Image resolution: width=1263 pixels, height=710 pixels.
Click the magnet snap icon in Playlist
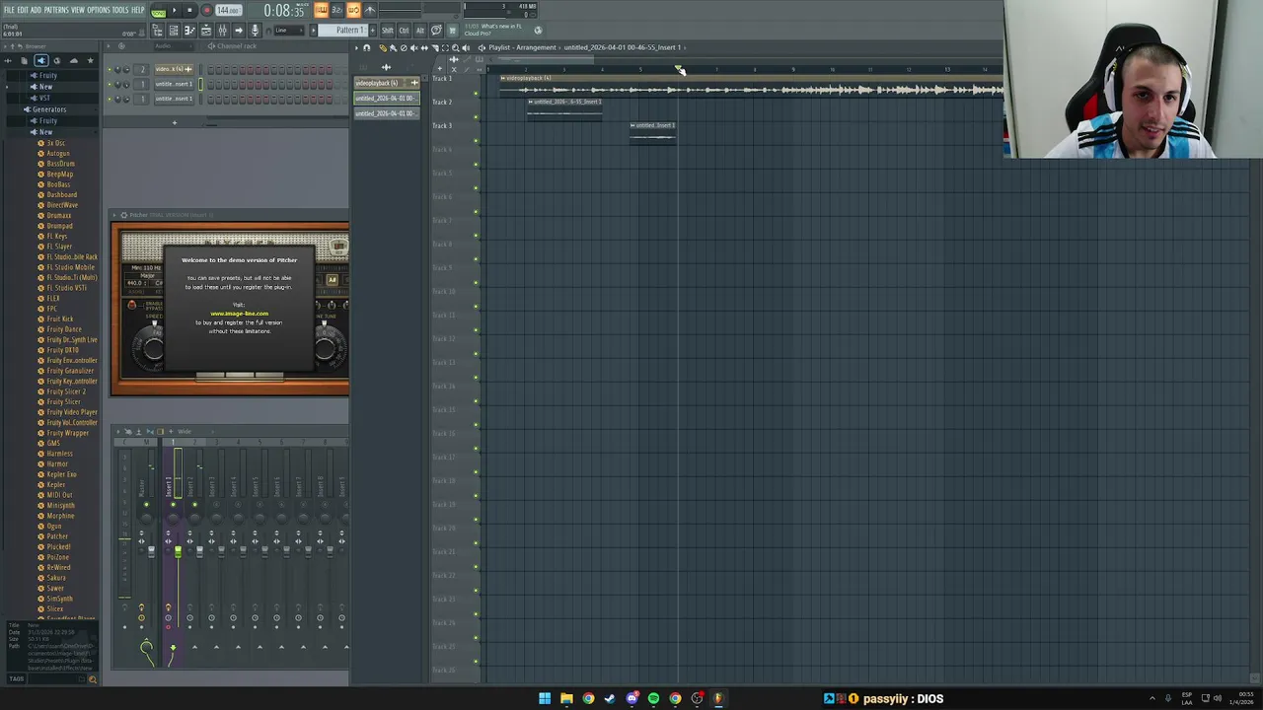[366, 47]
